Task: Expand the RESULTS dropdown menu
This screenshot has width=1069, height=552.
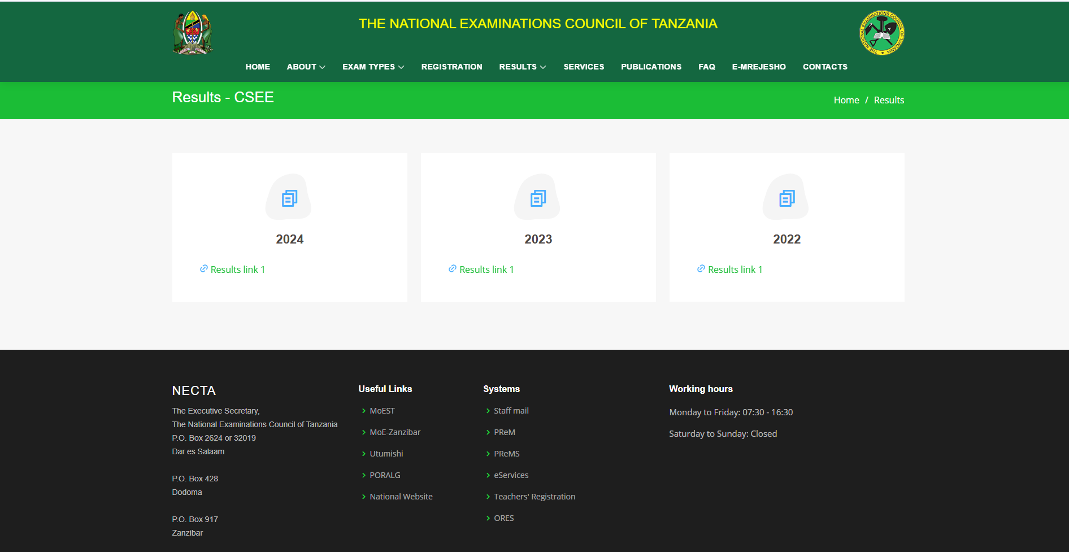Action: (522, 67)
